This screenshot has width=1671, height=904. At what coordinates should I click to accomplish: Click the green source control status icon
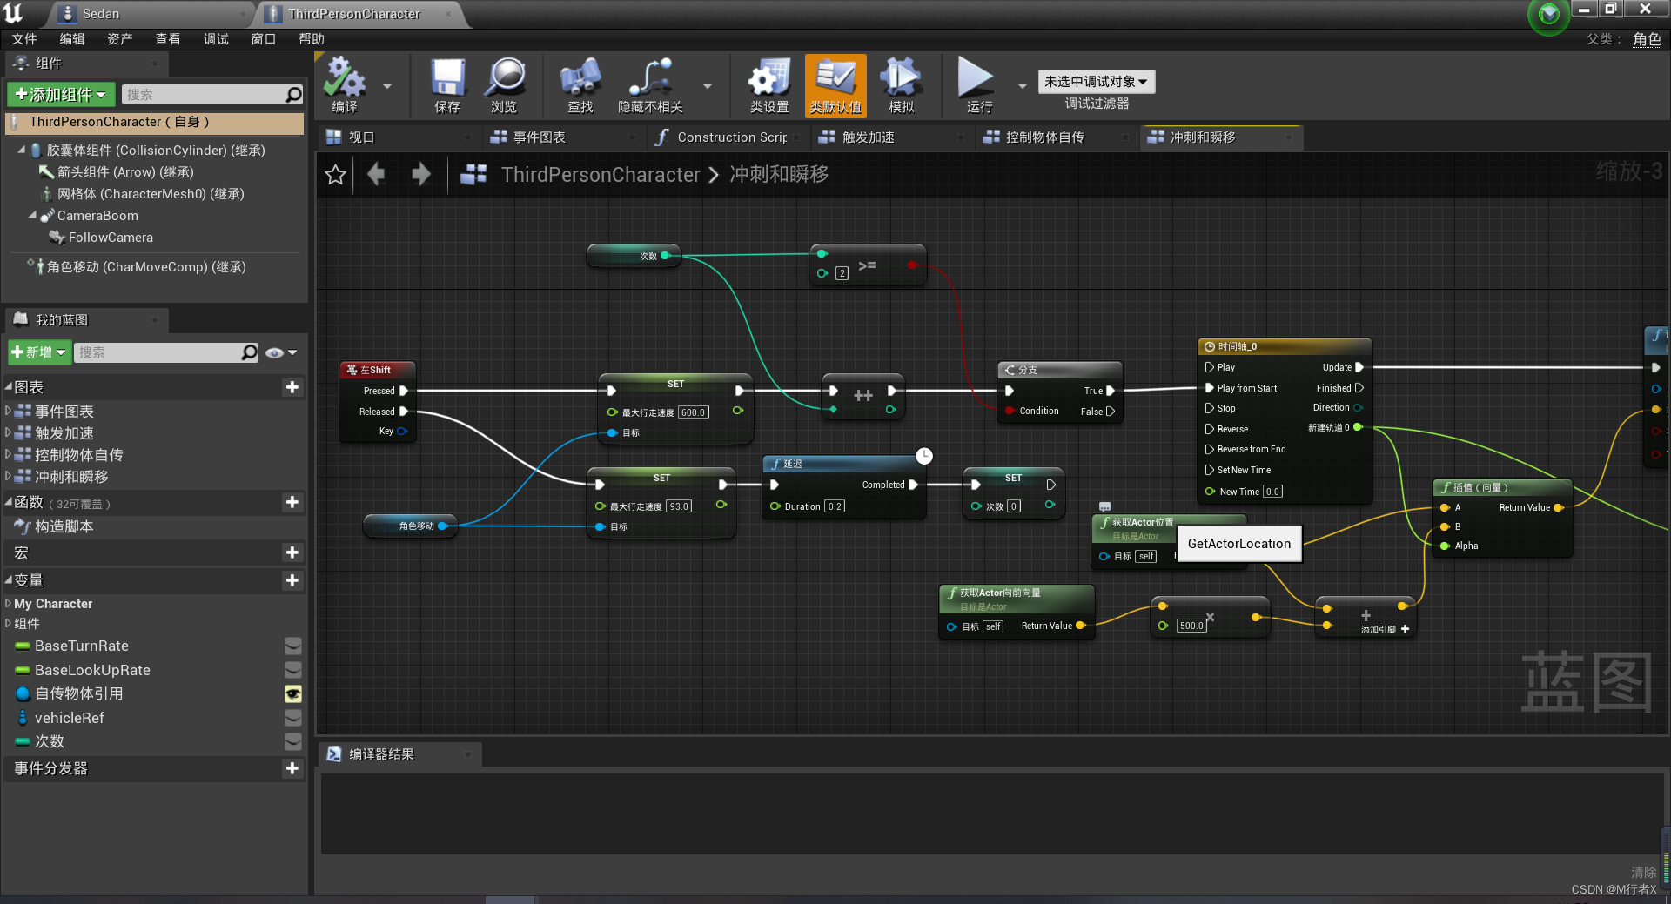(1549, 15)
